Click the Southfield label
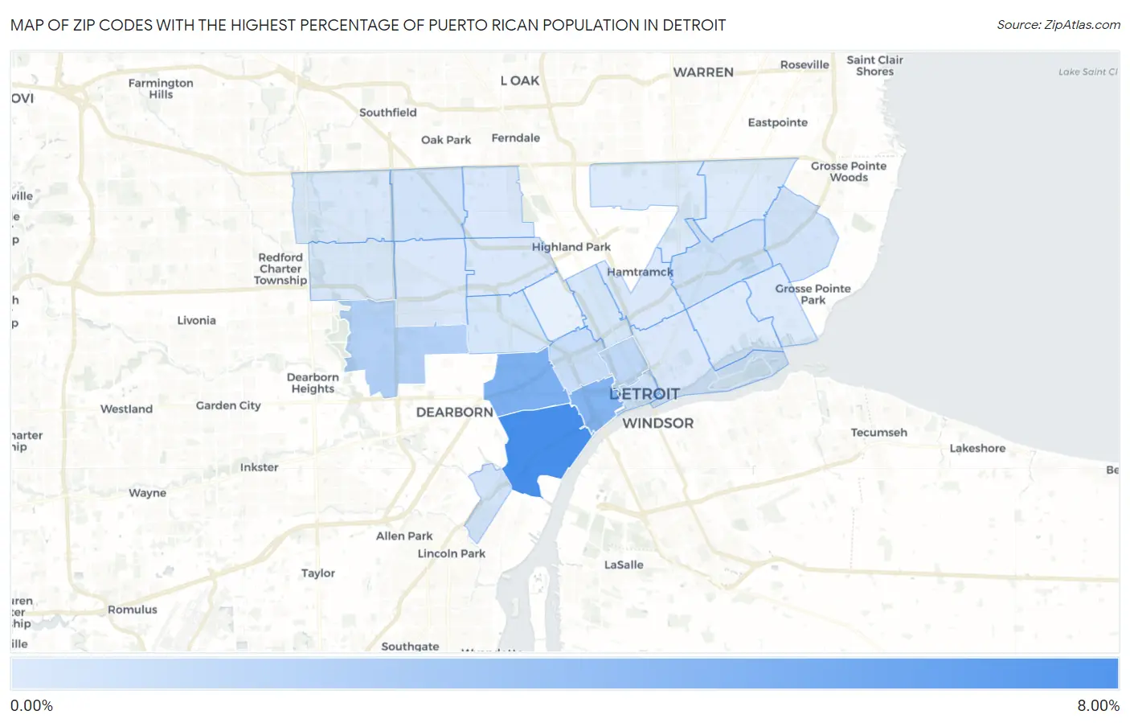This screenshot has width=1130, height=723. click(387, 113)
